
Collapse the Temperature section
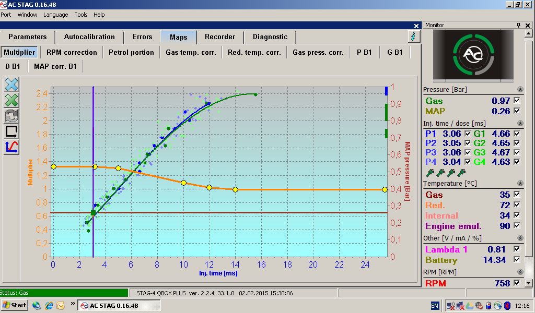(x=520, y=184)
